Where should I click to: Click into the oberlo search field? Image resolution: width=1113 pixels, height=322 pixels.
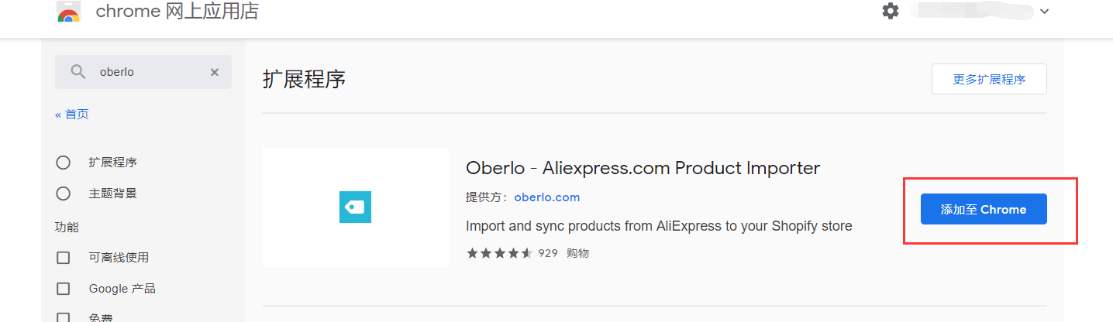tap(143, 72)
